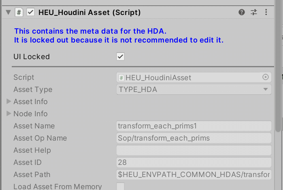Open the component three-dot options menu
This screenshot has height=190, width=283.
click(266, 12)
